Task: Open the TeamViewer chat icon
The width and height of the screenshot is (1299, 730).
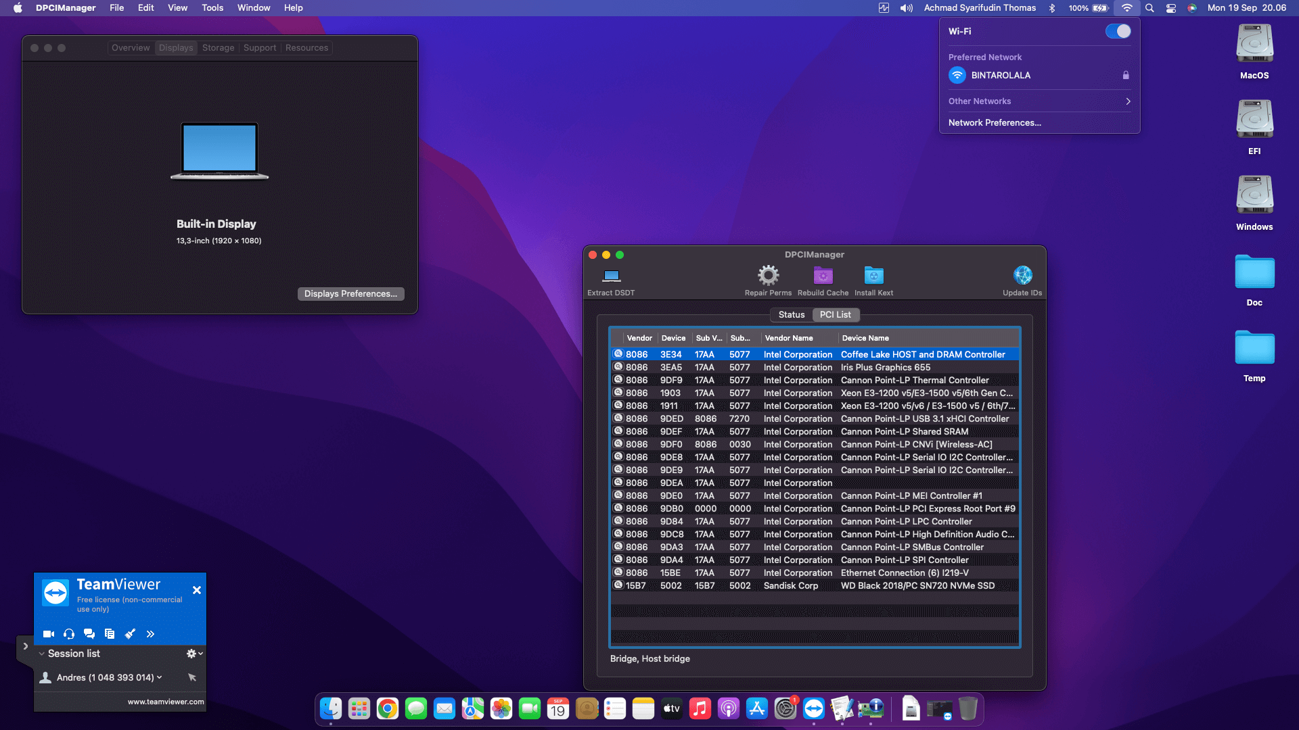Action: point(89,634)
